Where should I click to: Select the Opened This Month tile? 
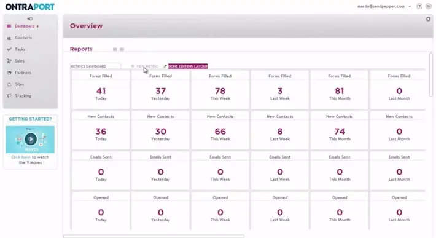340,211
